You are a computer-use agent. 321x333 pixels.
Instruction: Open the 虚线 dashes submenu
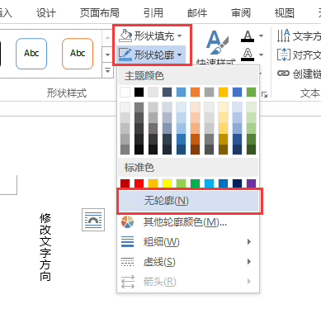click(x=188, y=262)
